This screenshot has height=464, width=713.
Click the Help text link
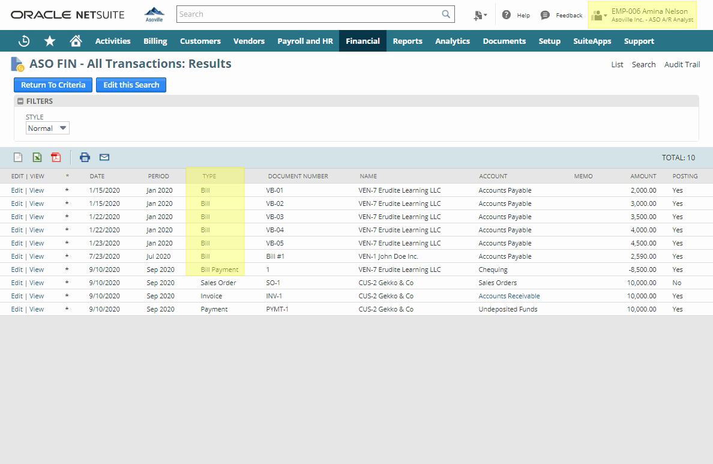tap(523, 16)
